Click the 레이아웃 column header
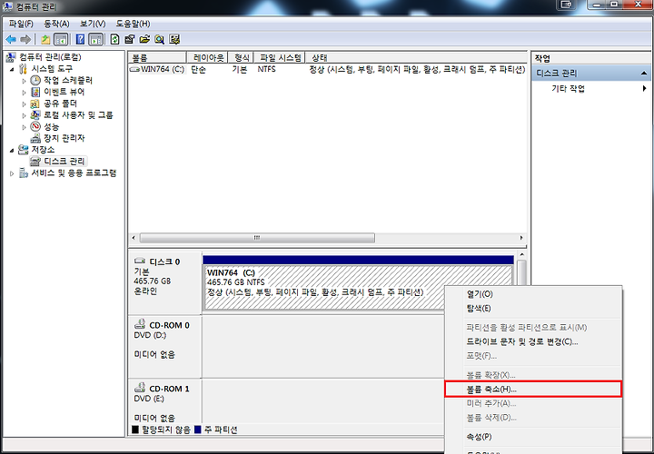 click(x=207, y=57)
